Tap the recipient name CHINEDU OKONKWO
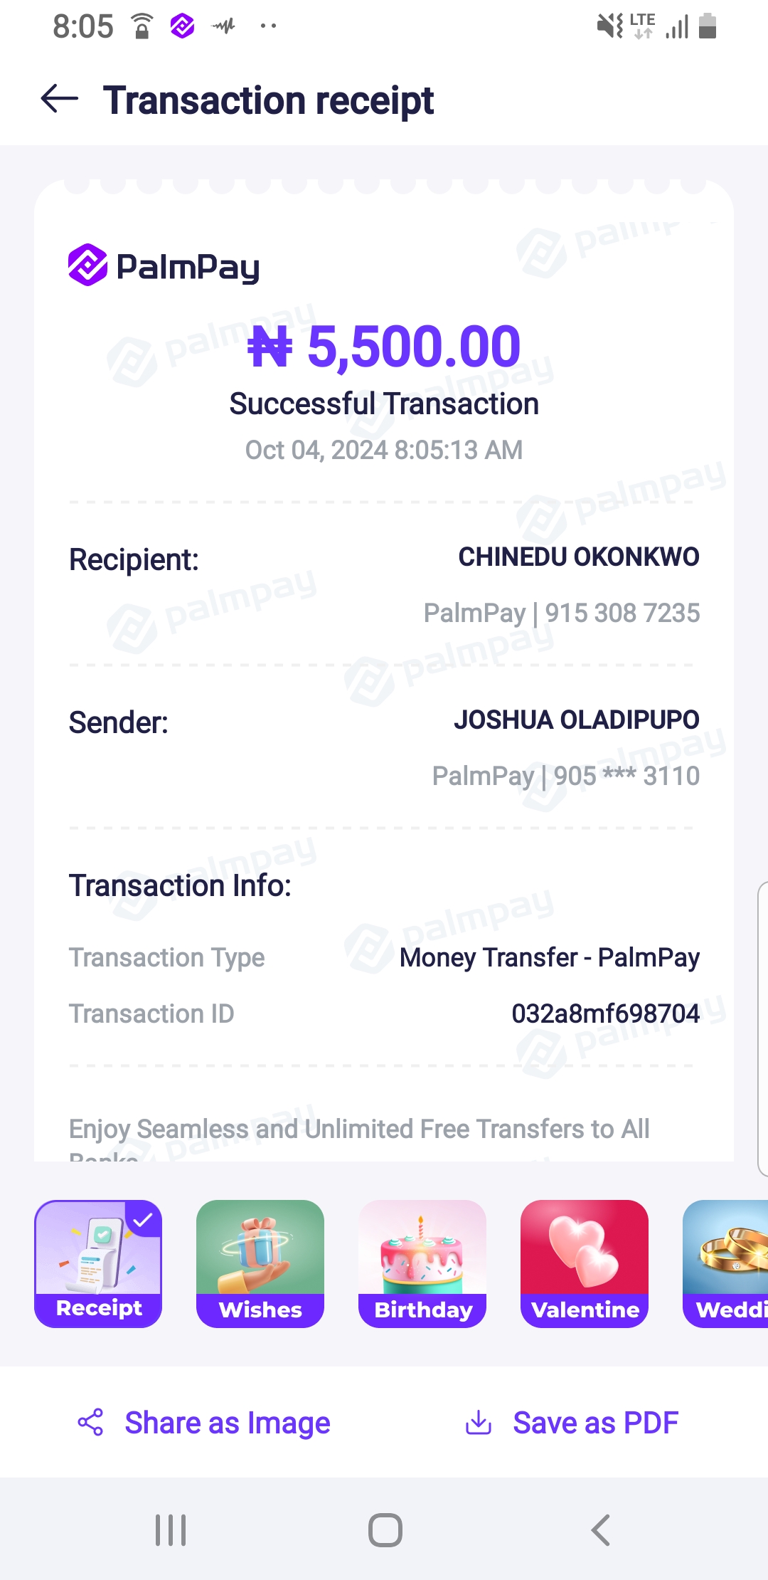This screenshot has width=768, height=1580. point(578,557)
